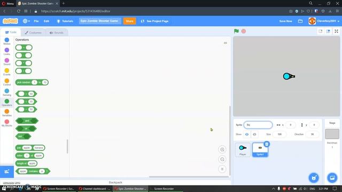
Task: Click the Add Extension button
Action: [x=7, y=172]
